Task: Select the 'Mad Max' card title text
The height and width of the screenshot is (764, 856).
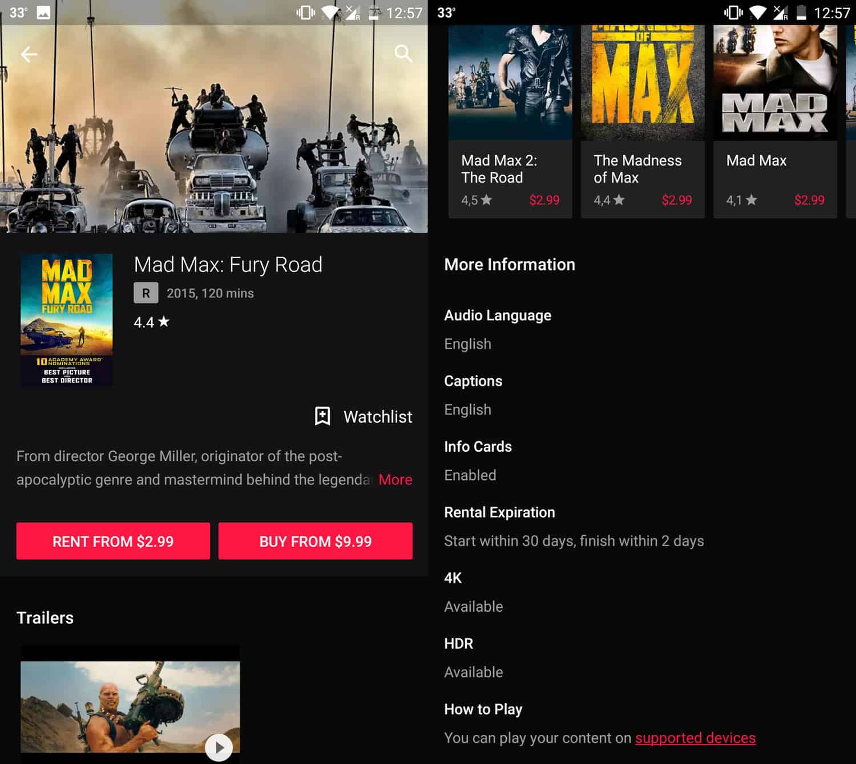Action: [x=756, y=160]
